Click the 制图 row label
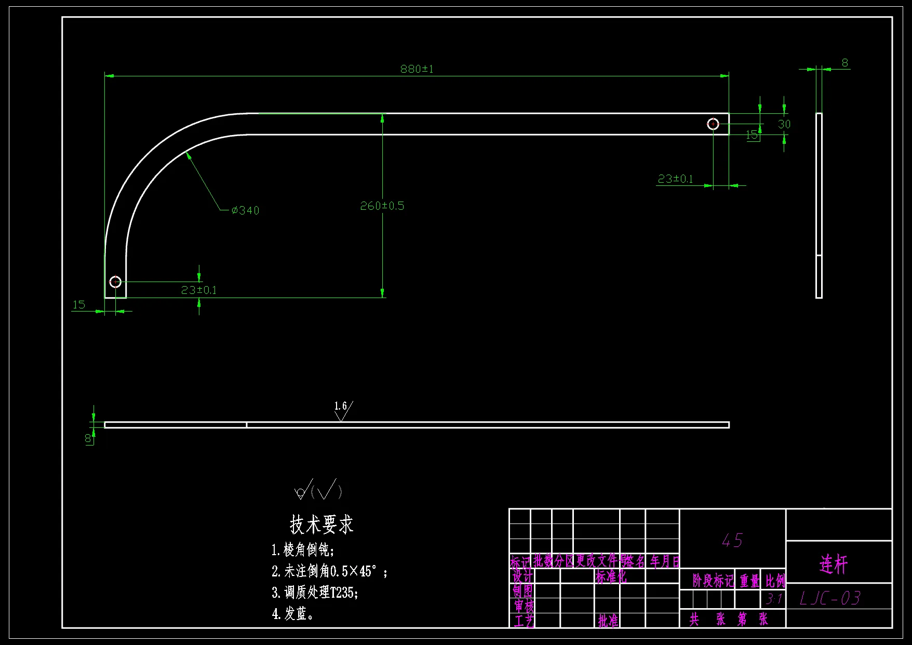Screen dimensions: 912x645 523,591
